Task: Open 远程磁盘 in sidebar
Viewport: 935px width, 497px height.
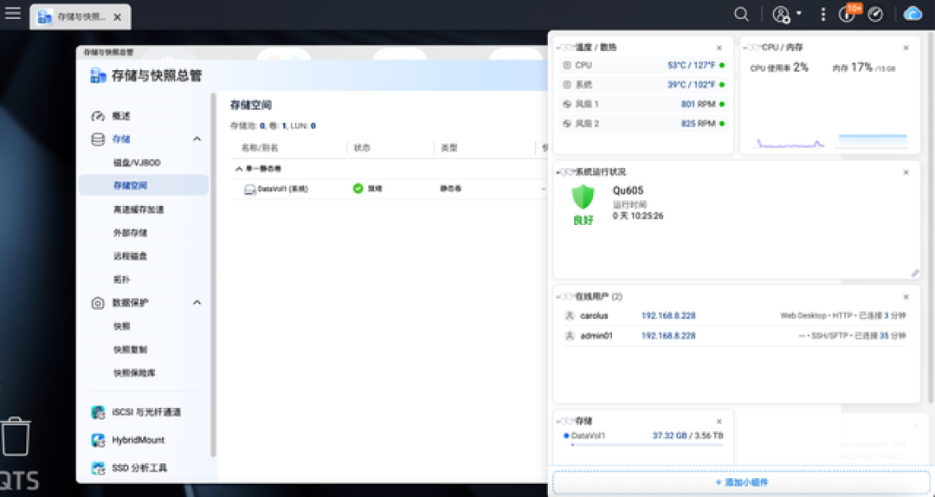Action: (x=130, y=256)
